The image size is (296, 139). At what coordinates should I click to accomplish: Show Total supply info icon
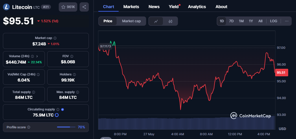(34, 92)
